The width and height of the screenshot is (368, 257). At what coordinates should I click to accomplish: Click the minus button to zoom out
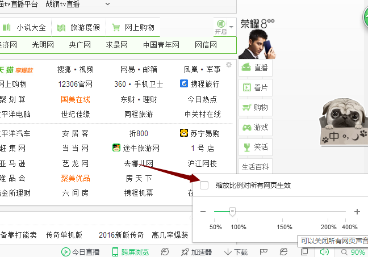[203, 212]
